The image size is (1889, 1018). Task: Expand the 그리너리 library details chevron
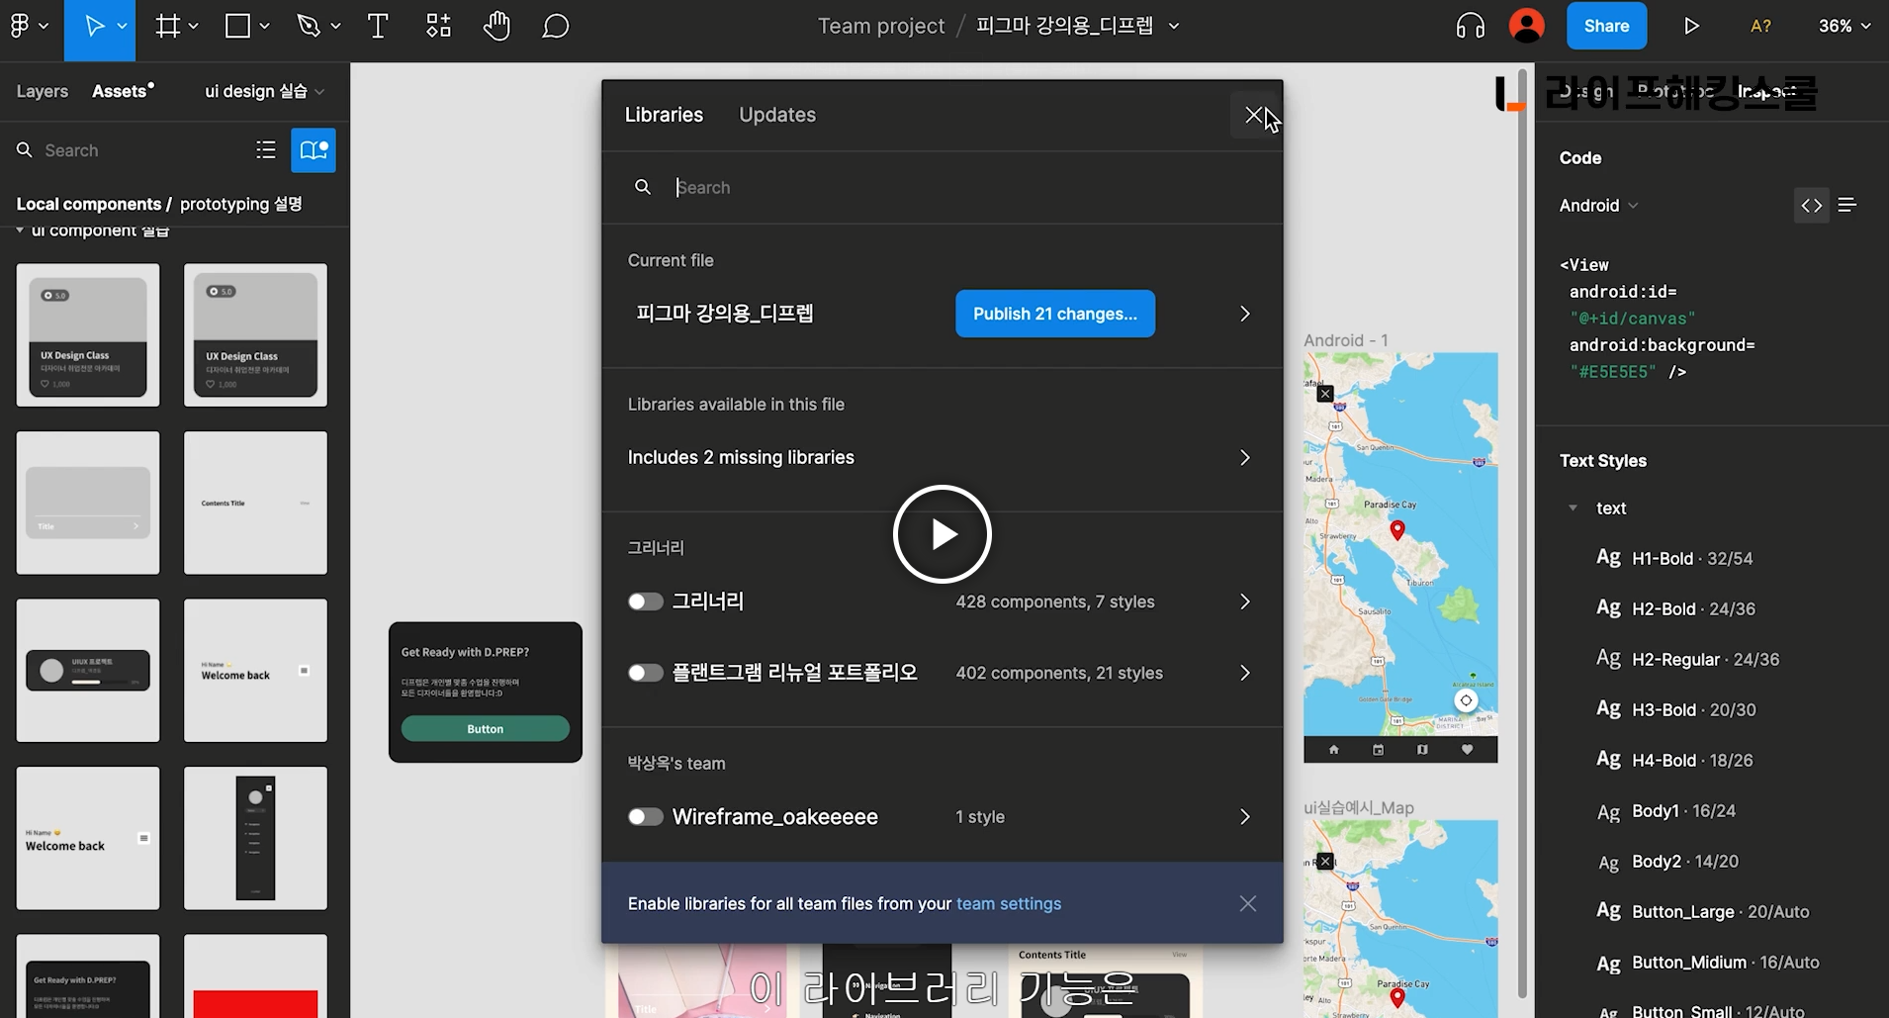click(1245, 602)
